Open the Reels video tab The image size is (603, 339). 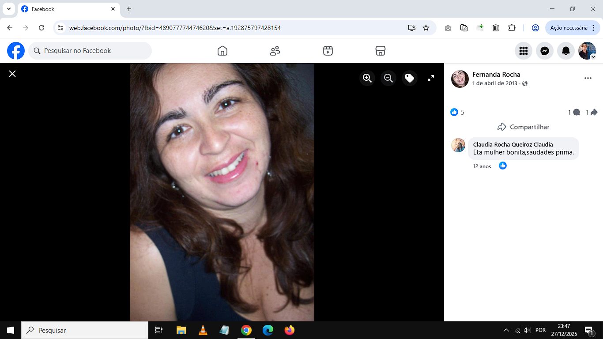coord(328,51)
